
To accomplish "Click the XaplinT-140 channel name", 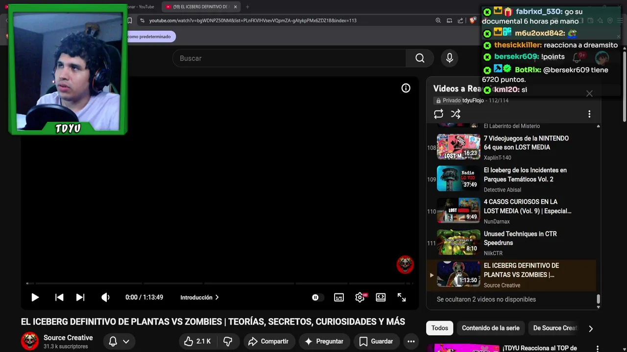I will point(498,158).
